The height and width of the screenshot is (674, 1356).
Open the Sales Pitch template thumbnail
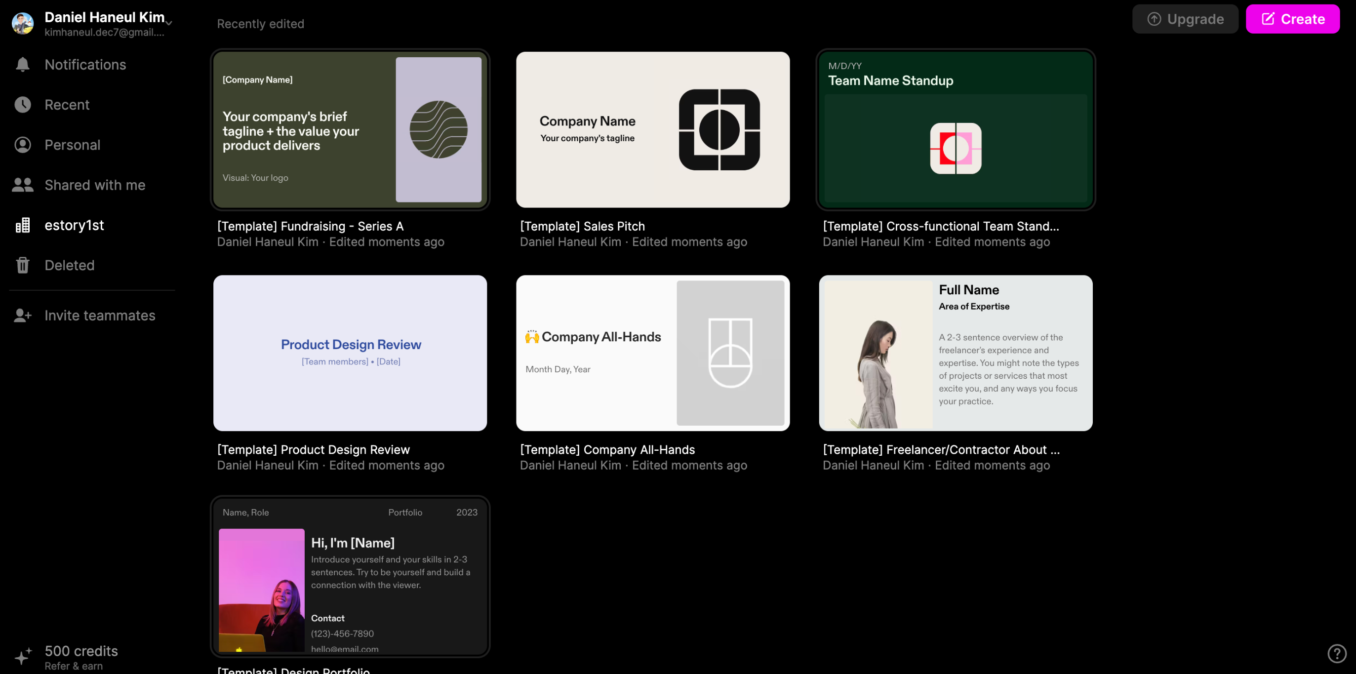653,129
